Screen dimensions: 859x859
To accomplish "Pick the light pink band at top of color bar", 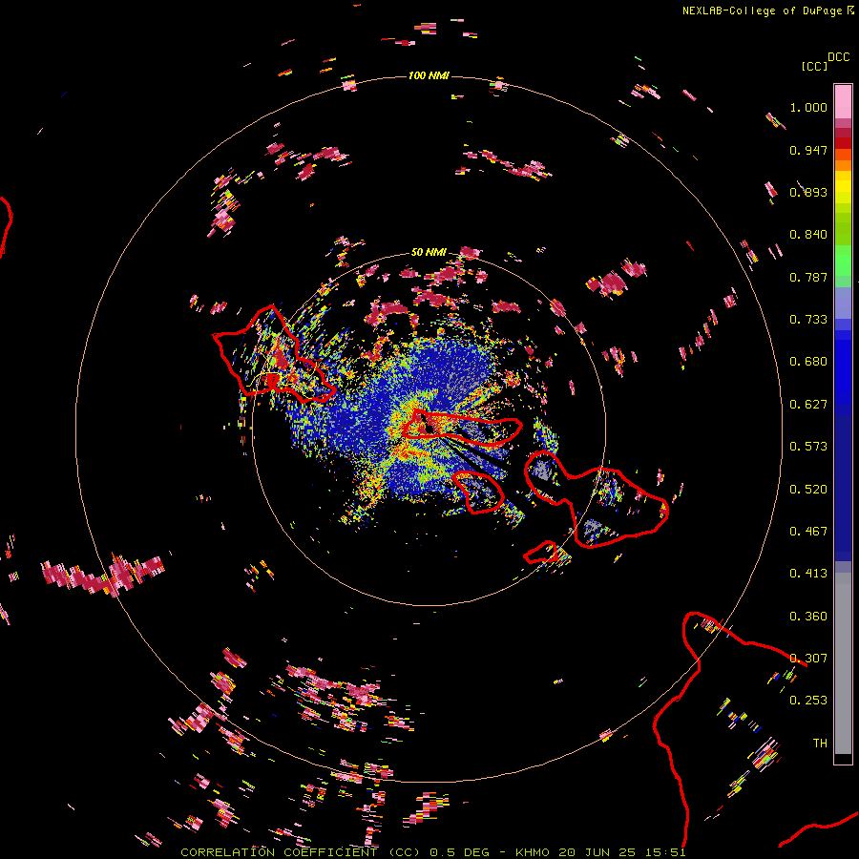I will tap(843, 101).
